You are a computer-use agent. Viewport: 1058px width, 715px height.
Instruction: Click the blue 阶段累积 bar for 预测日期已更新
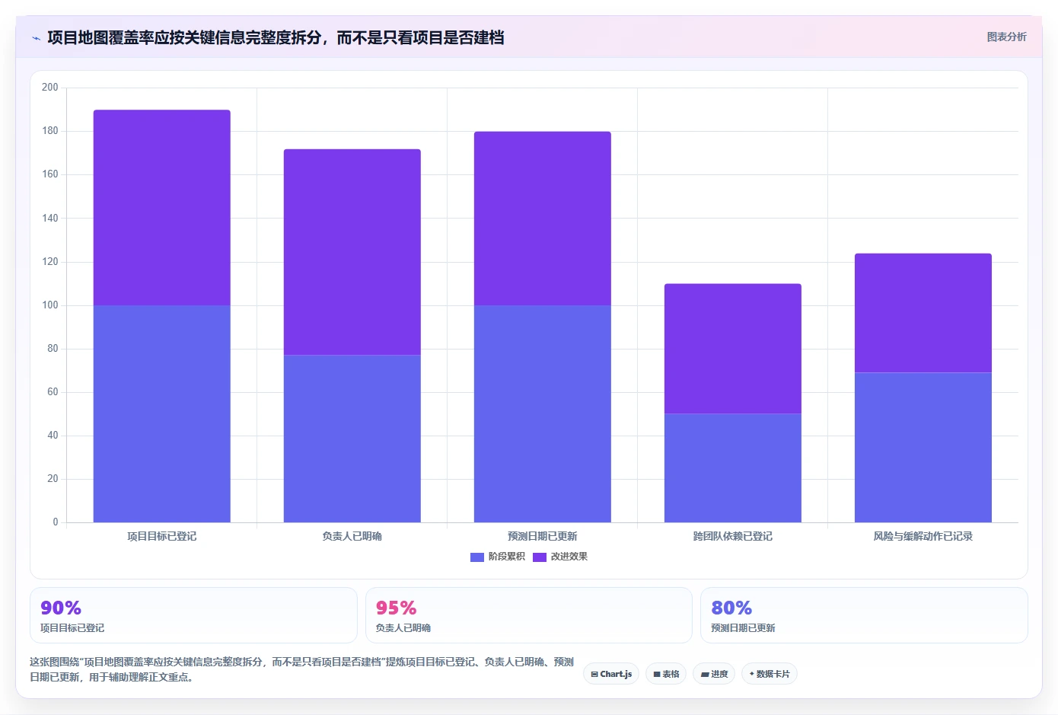[543, 413]
